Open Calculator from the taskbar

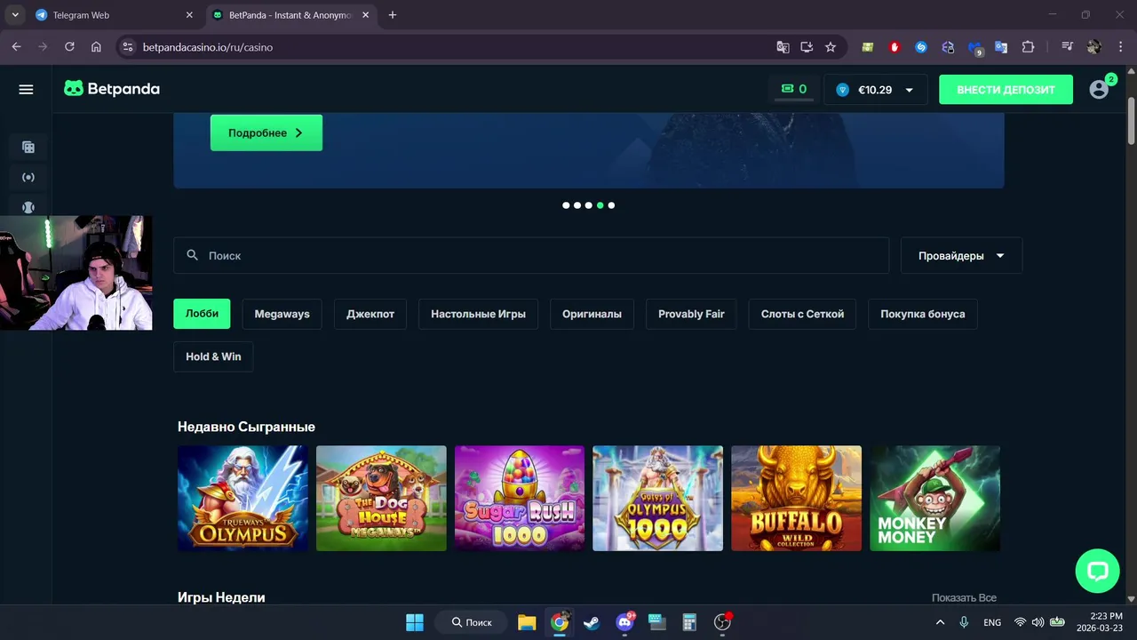(689, 622)
